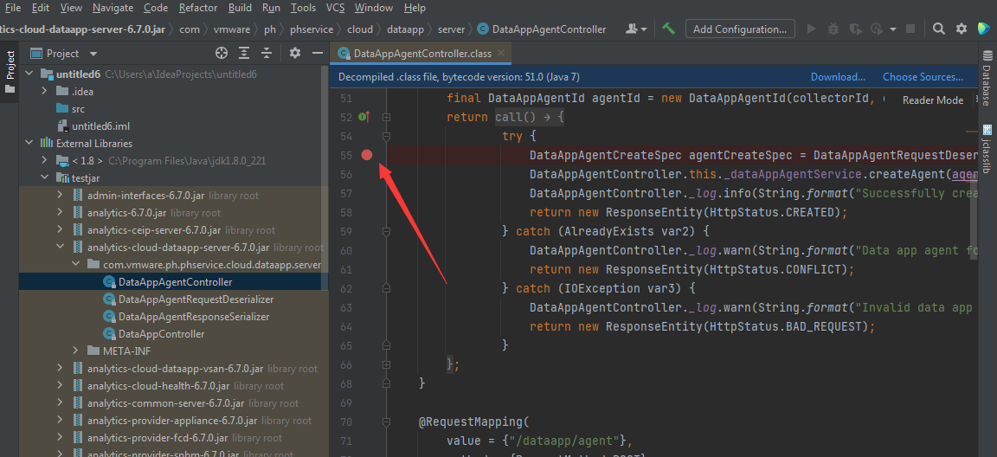This screenshot has width=997, height=457.
Task: Expand the .idea folder
Action: point(45,91)
